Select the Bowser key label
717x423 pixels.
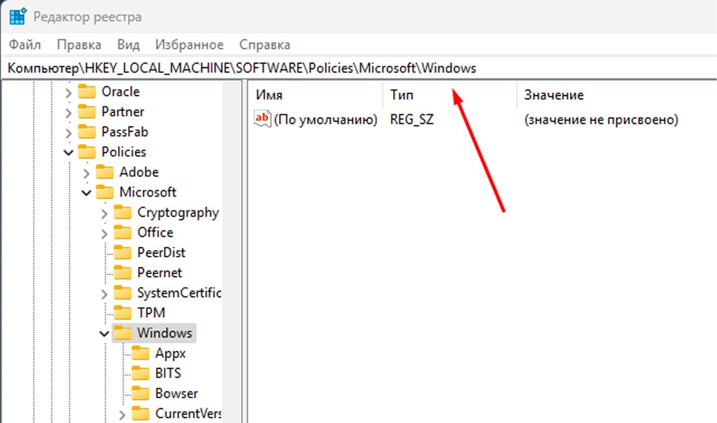(x=177, y=393)
